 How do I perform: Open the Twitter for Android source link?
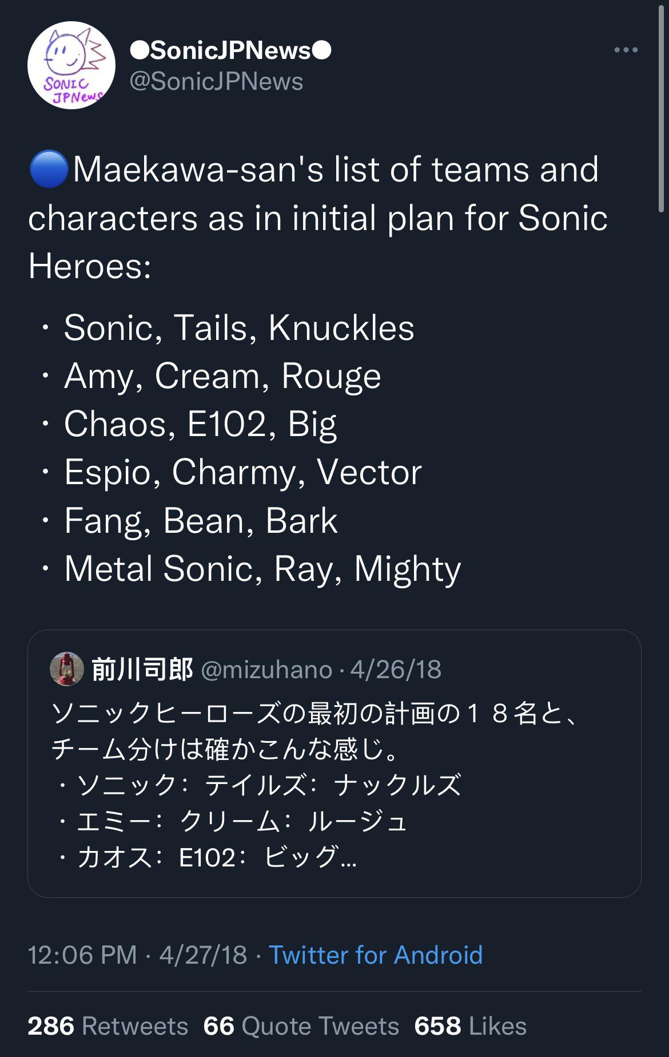(x=376, y=955)
